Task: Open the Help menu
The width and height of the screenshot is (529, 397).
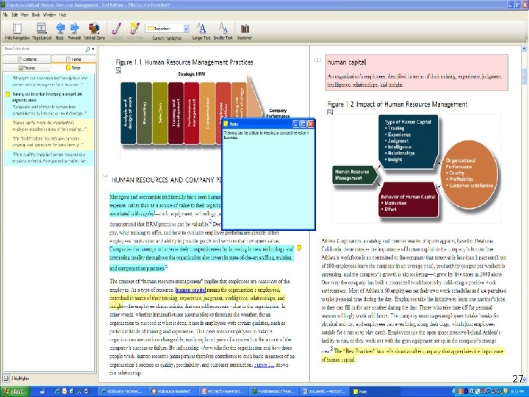Action: [62, 15]
